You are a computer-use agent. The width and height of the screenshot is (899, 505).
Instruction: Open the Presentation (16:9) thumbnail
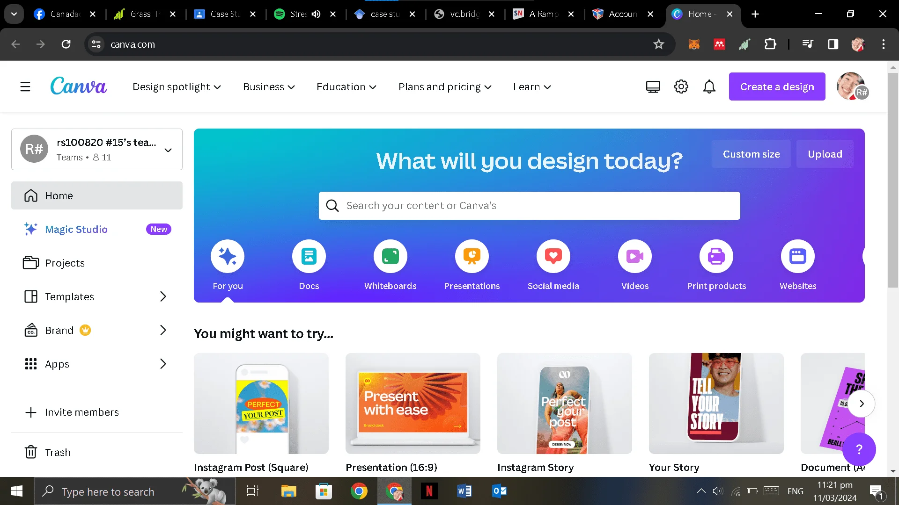(x=413, y=403)
